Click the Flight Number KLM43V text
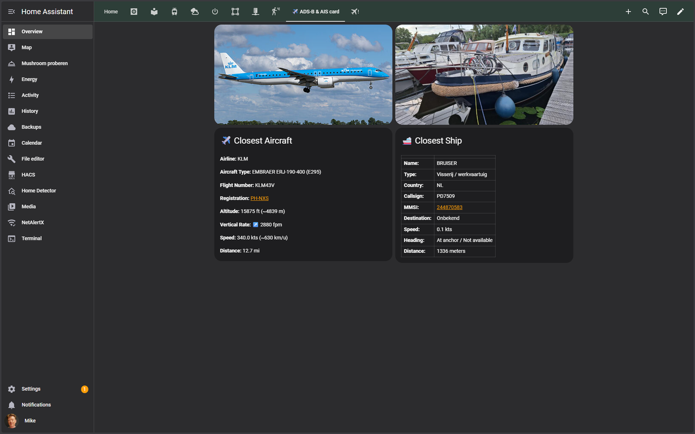695x434 pixels. click(247, 186)
